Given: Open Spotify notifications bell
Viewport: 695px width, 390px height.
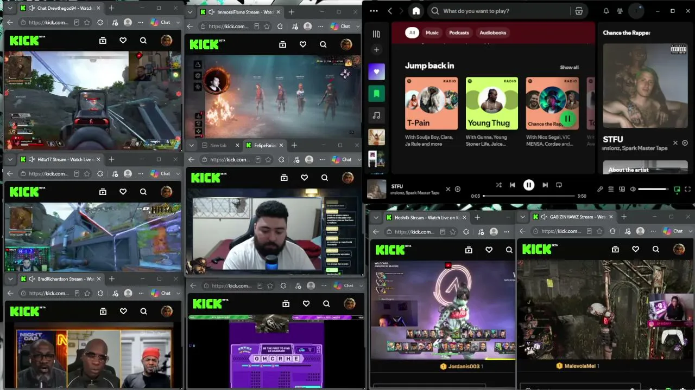Looking at the screenshot, I should tap(606, 11).
